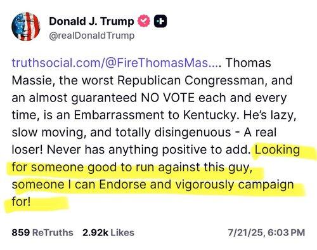View the 2.92k Likes list

tap(108, 232)
